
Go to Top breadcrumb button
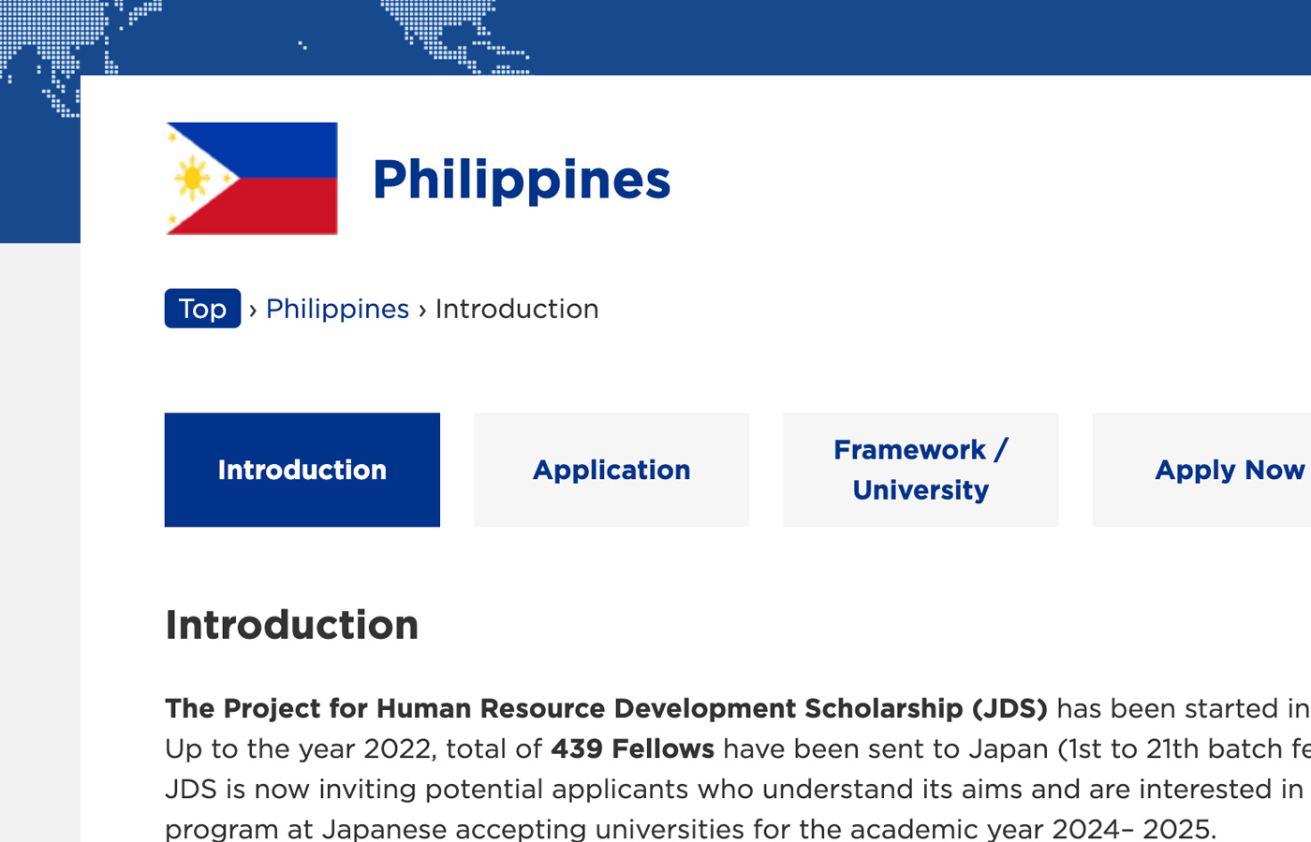202,309
